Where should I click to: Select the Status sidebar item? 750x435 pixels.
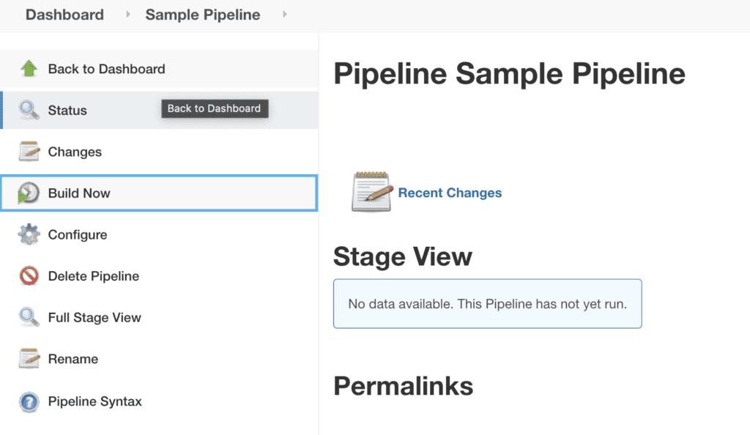click(x=159, y=110)
